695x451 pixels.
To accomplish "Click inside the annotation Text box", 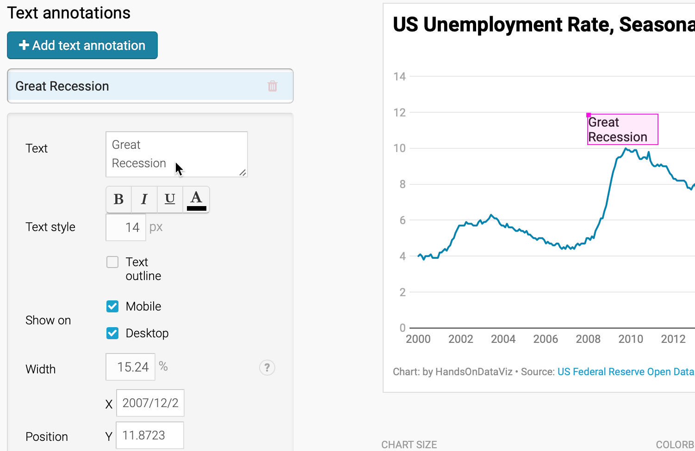I will [x=177, y=154].
